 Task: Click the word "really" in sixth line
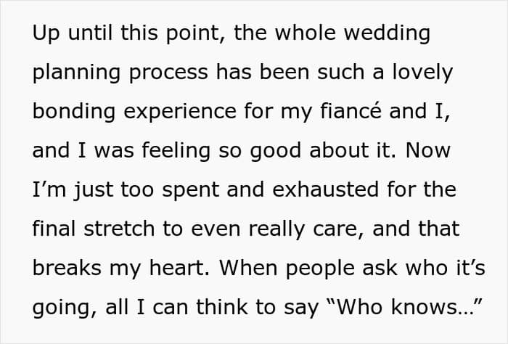pos(276,229)
